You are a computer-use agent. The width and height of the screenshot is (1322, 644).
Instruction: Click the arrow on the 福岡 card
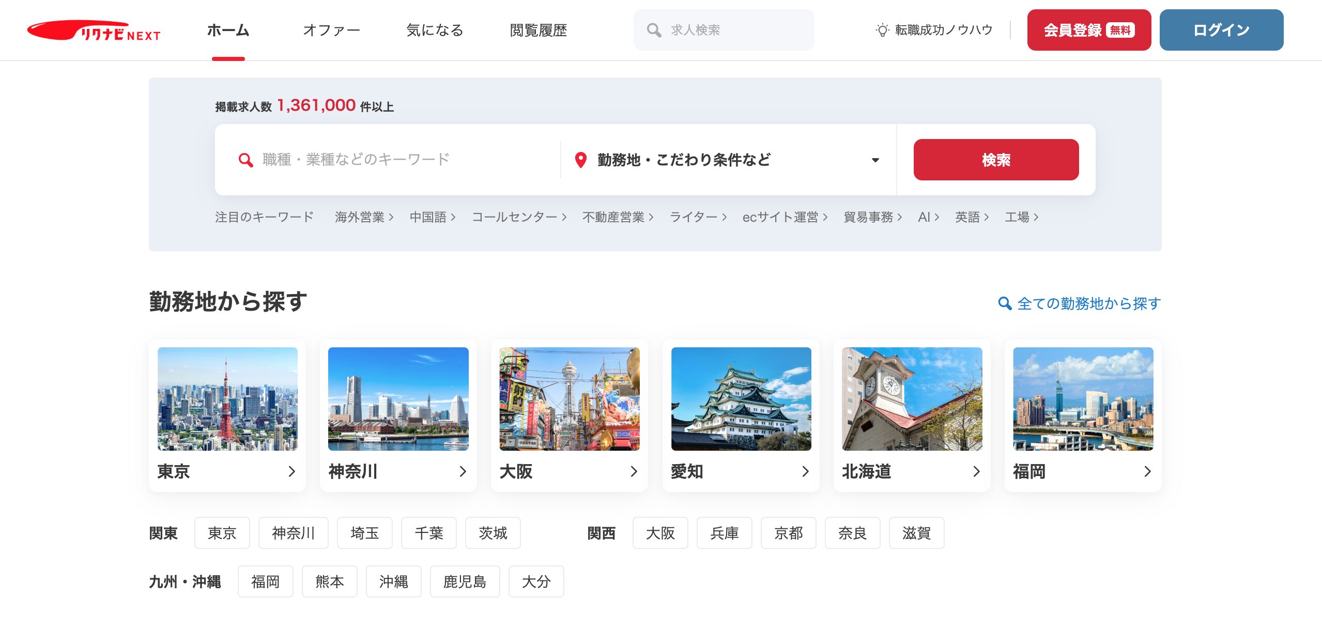pos(1147,471)
